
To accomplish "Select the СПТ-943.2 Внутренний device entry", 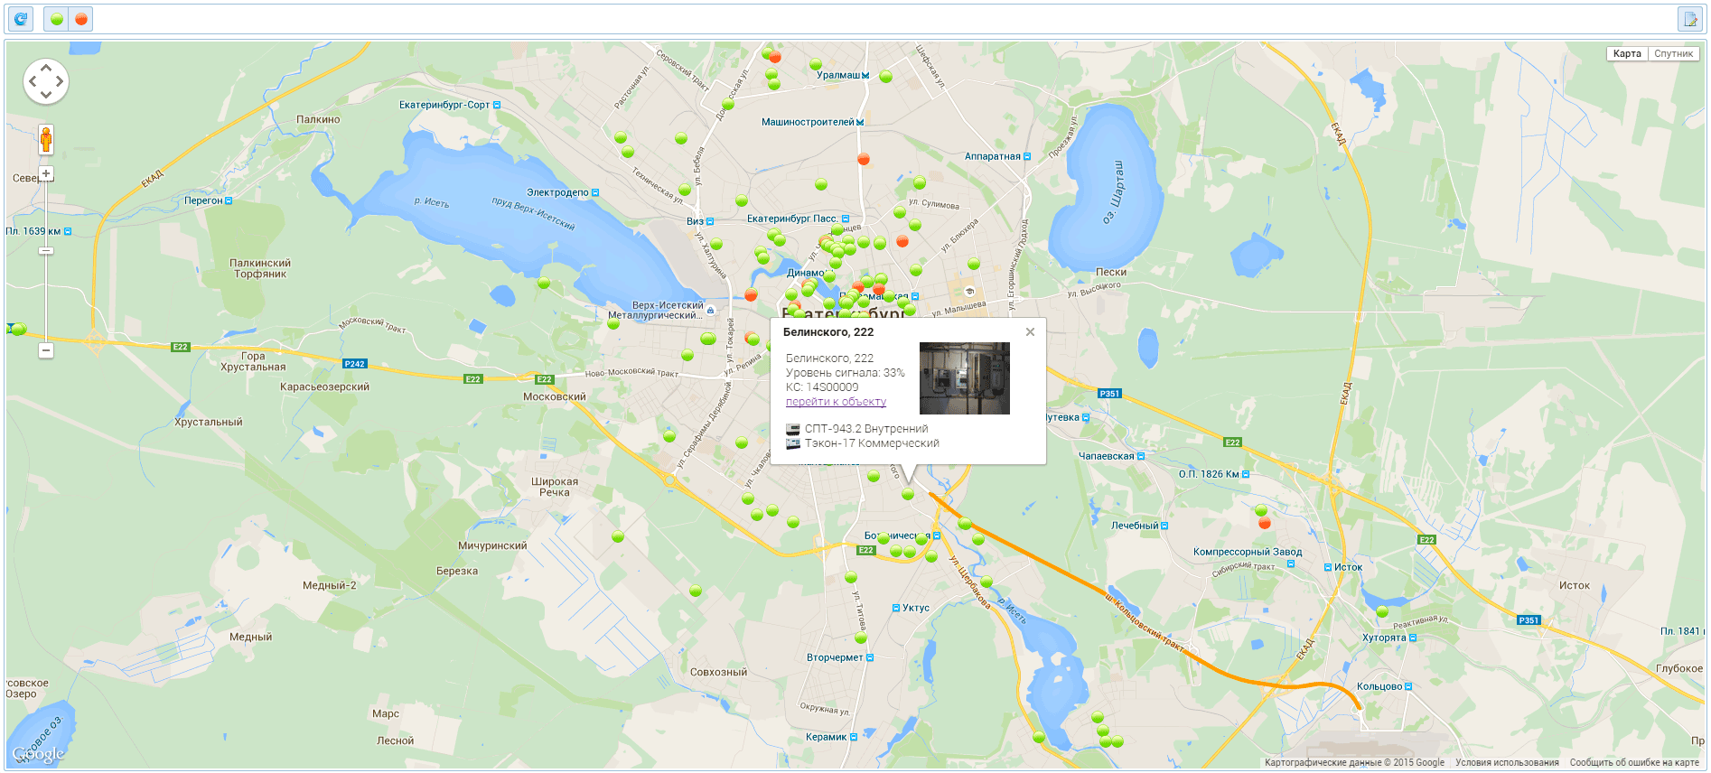I will (x=865, y=429).
